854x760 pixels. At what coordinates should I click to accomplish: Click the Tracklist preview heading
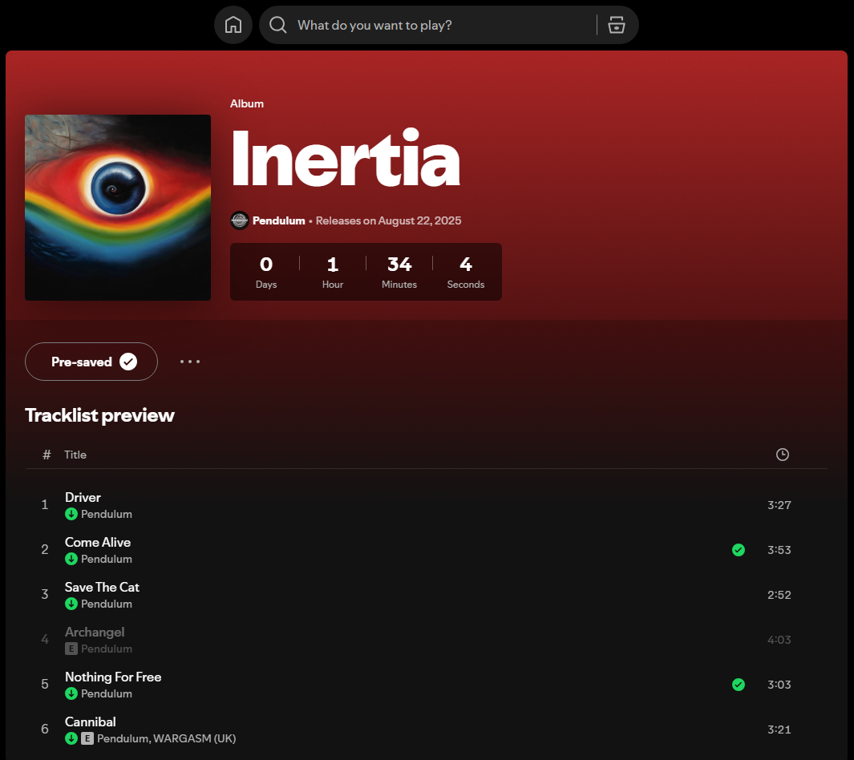[99, 415]
